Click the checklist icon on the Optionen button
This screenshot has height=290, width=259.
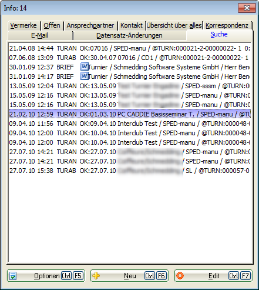click(x=13, y=276)
